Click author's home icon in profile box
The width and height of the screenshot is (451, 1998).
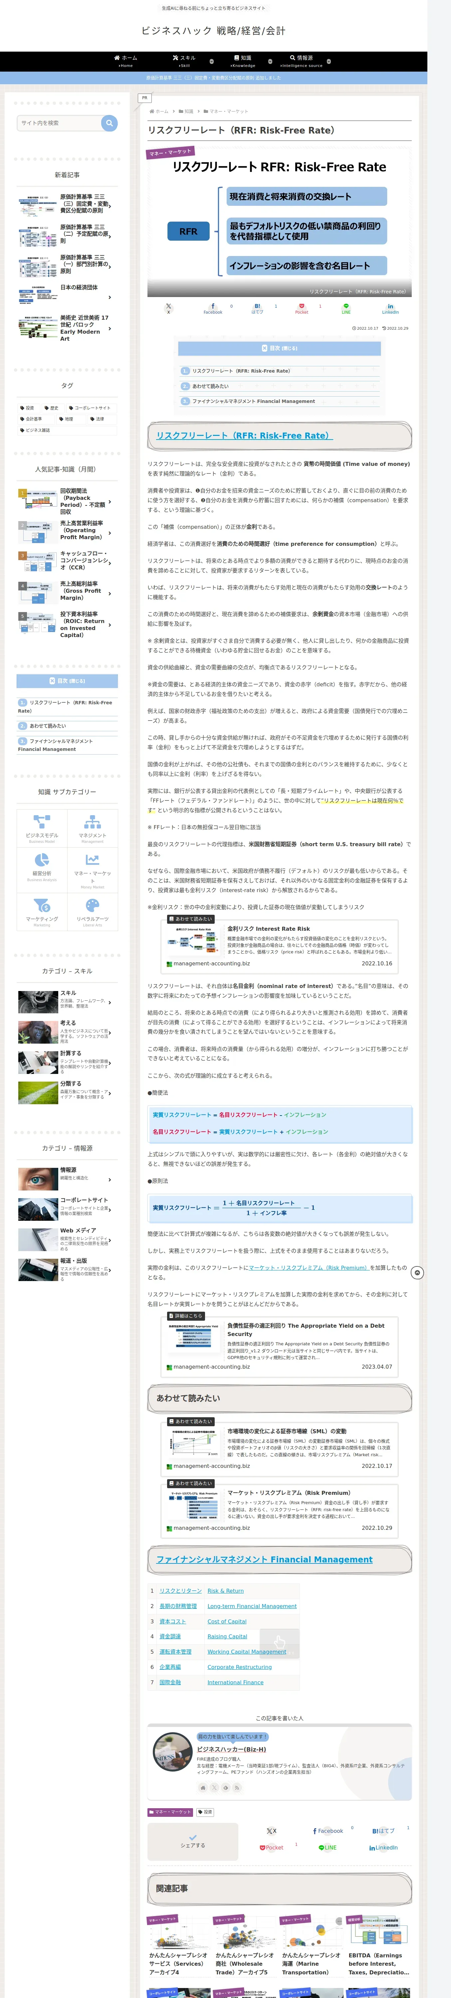203,1788
